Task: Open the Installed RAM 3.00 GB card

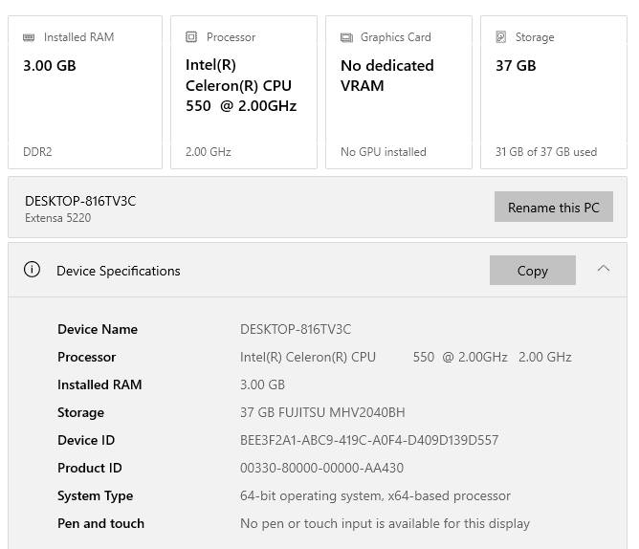Action: (x=85, y=93)
